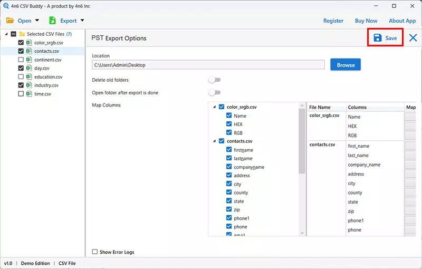
Task: Check the time.csv checkbox
Action: click(21, 93)
